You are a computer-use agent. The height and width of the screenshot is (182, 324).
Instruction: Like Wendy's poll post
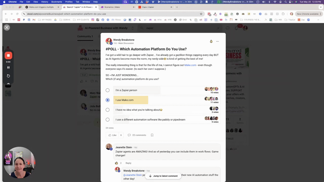point(112,135)
